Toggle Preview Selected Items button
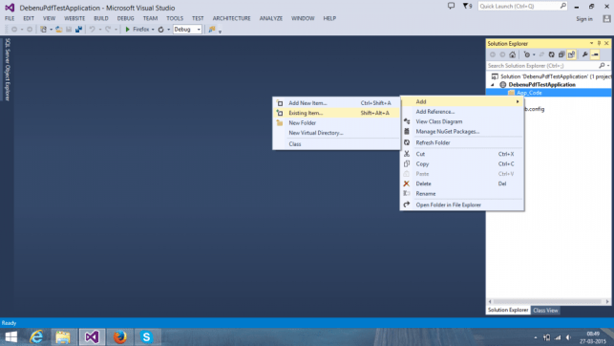The image size is (614, 346). pos(595,54)
